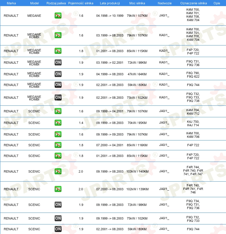Click the petrol icon in the Scenic 116KM row
Screen dimensions: 226x234
pos(58,145)
